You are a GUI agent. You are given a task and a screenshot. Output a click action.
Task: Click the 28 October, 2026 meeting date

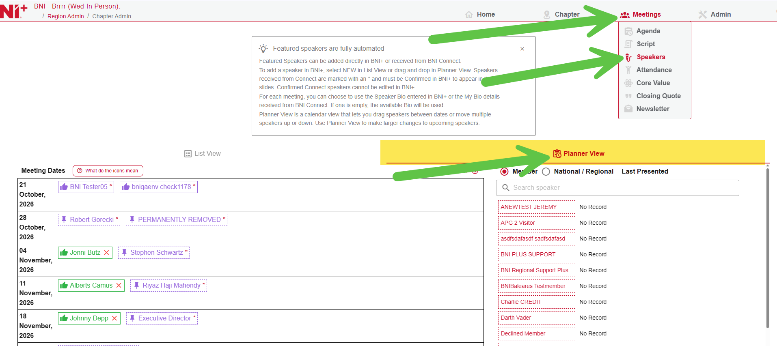[32, 227]
